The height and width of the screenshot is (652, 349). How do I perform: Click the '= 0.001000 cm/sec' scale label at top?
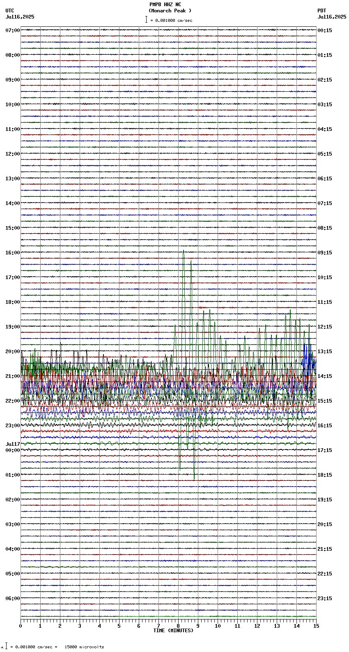171,21
